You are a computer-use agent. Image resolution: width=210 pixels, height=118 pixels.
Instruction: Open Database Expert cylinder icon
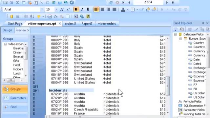click(12, 17)
